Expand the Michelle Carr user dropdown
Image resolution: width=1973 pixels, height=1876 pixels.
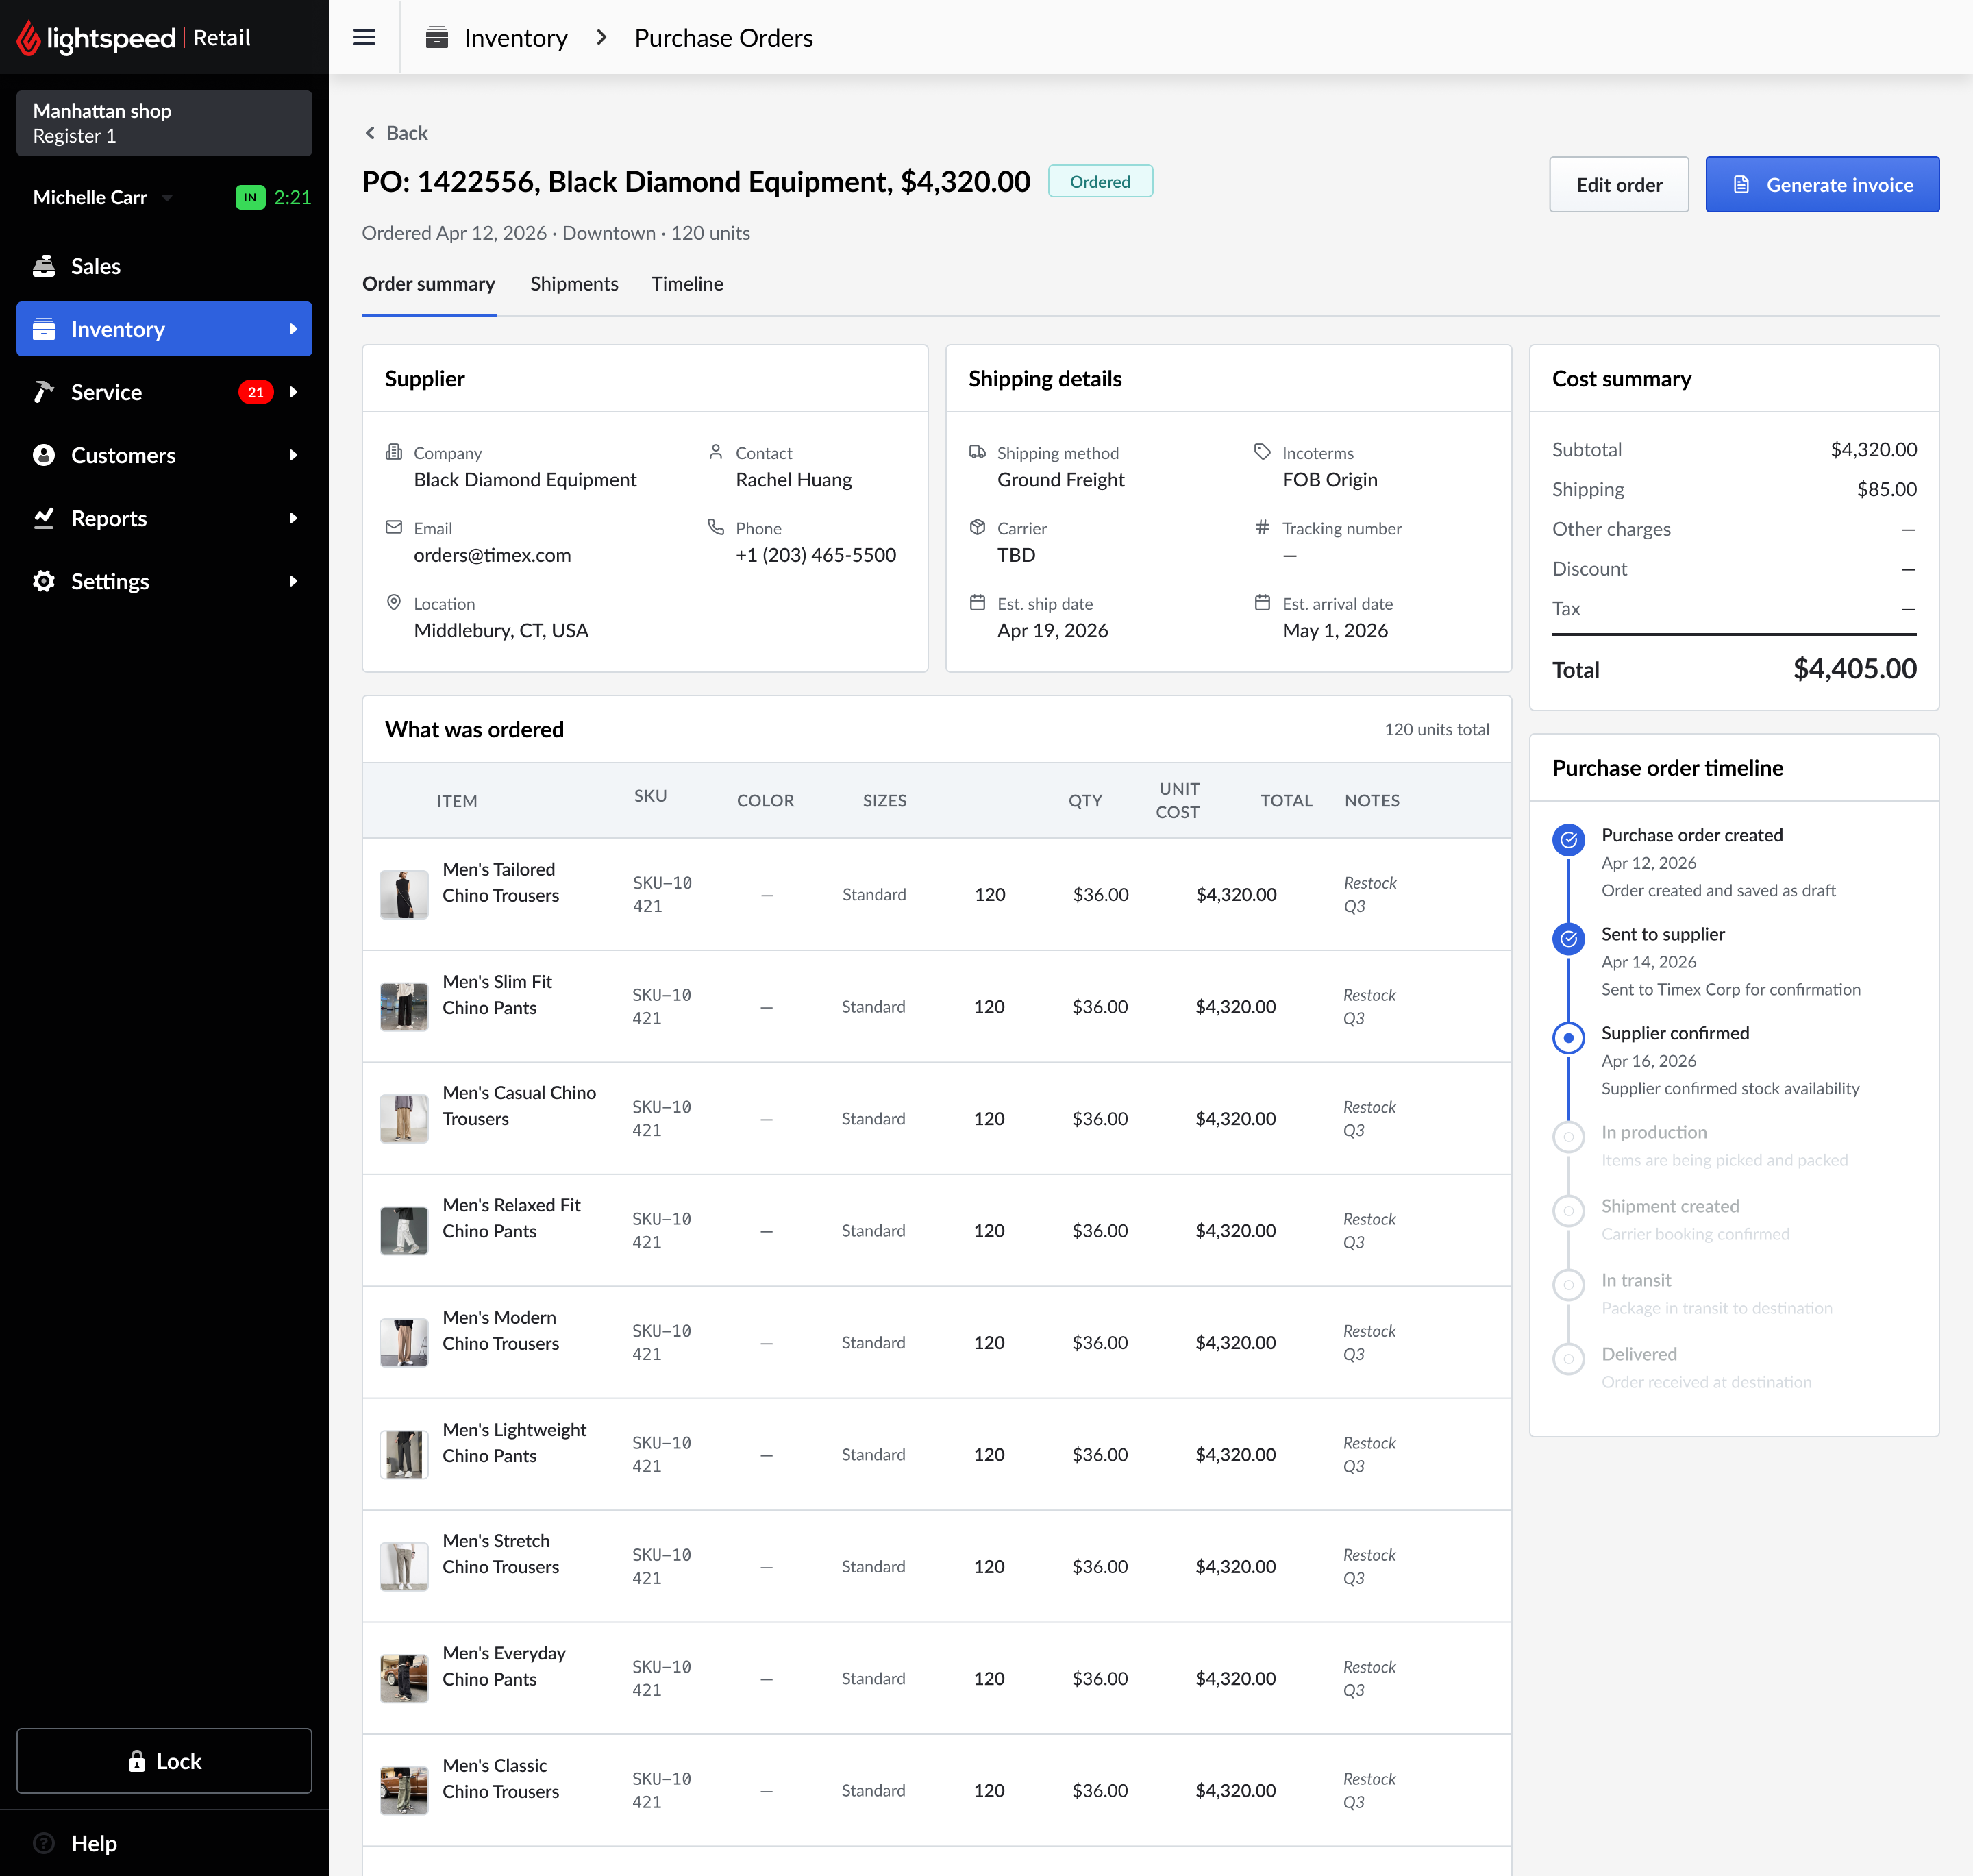tap(167, 198)
